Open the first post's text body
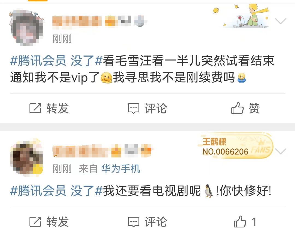This screenshot has height=231, width=295. click(142, 69)
